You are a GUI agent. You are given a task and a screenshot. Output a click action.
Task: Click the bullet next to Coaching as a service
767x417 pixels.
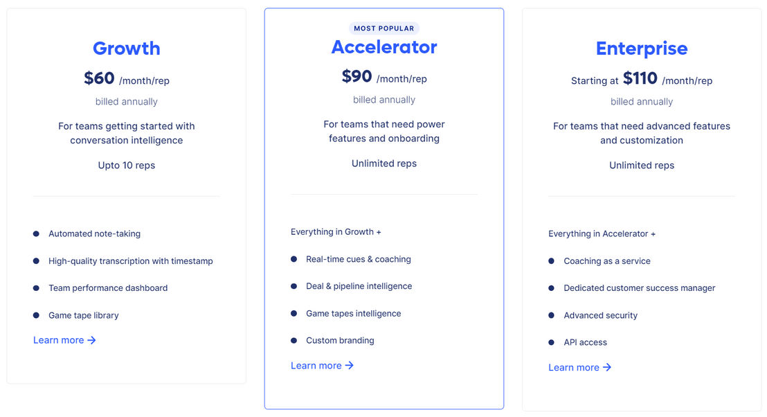click(x=551, y=261)
